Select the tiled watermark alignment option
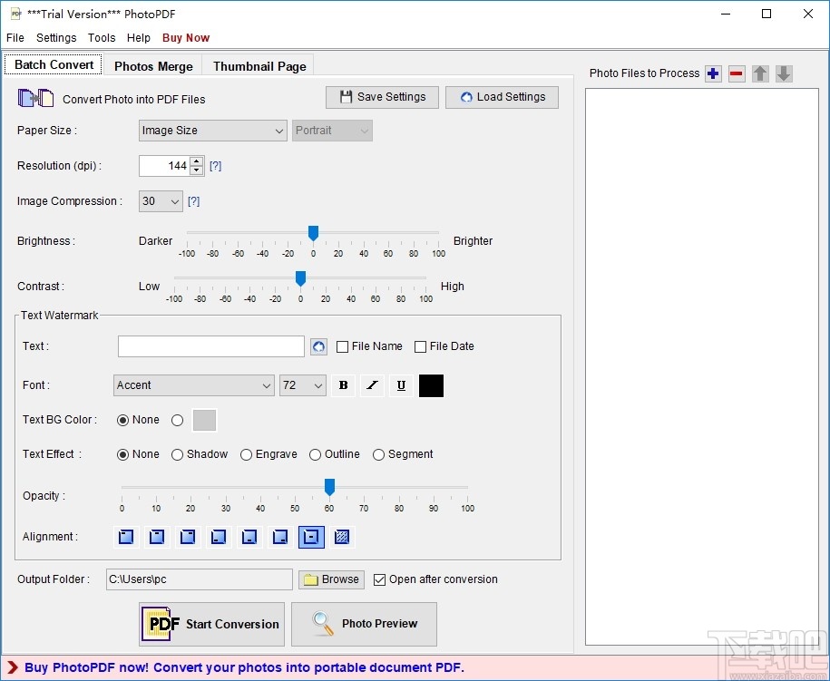Screen dimensions: 830x681 coord(342,537)
